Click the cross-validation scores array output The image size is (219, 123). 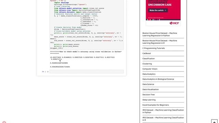[82, 58]
